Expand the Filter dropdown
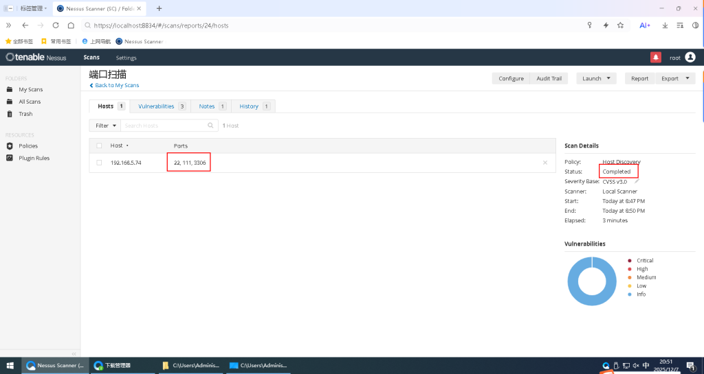 (x=105, y=126)
